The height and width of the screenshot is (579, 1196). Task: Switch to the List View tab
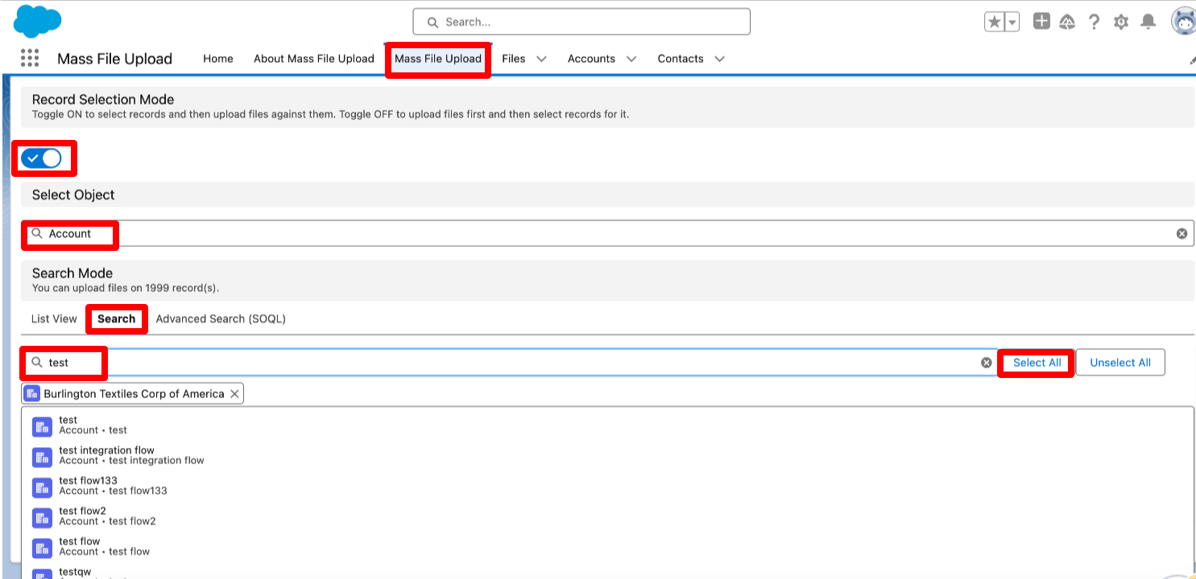54,319
